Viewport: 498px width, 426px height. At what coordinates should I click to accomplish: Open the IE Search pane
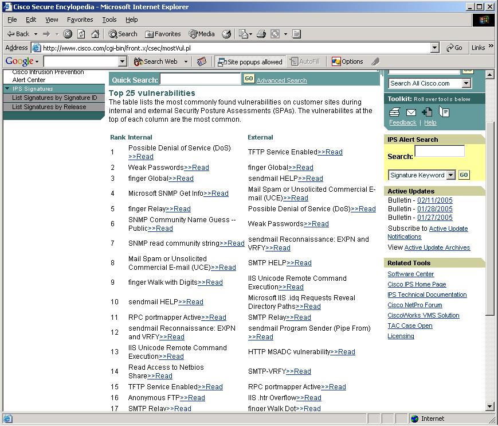point(123,34)
